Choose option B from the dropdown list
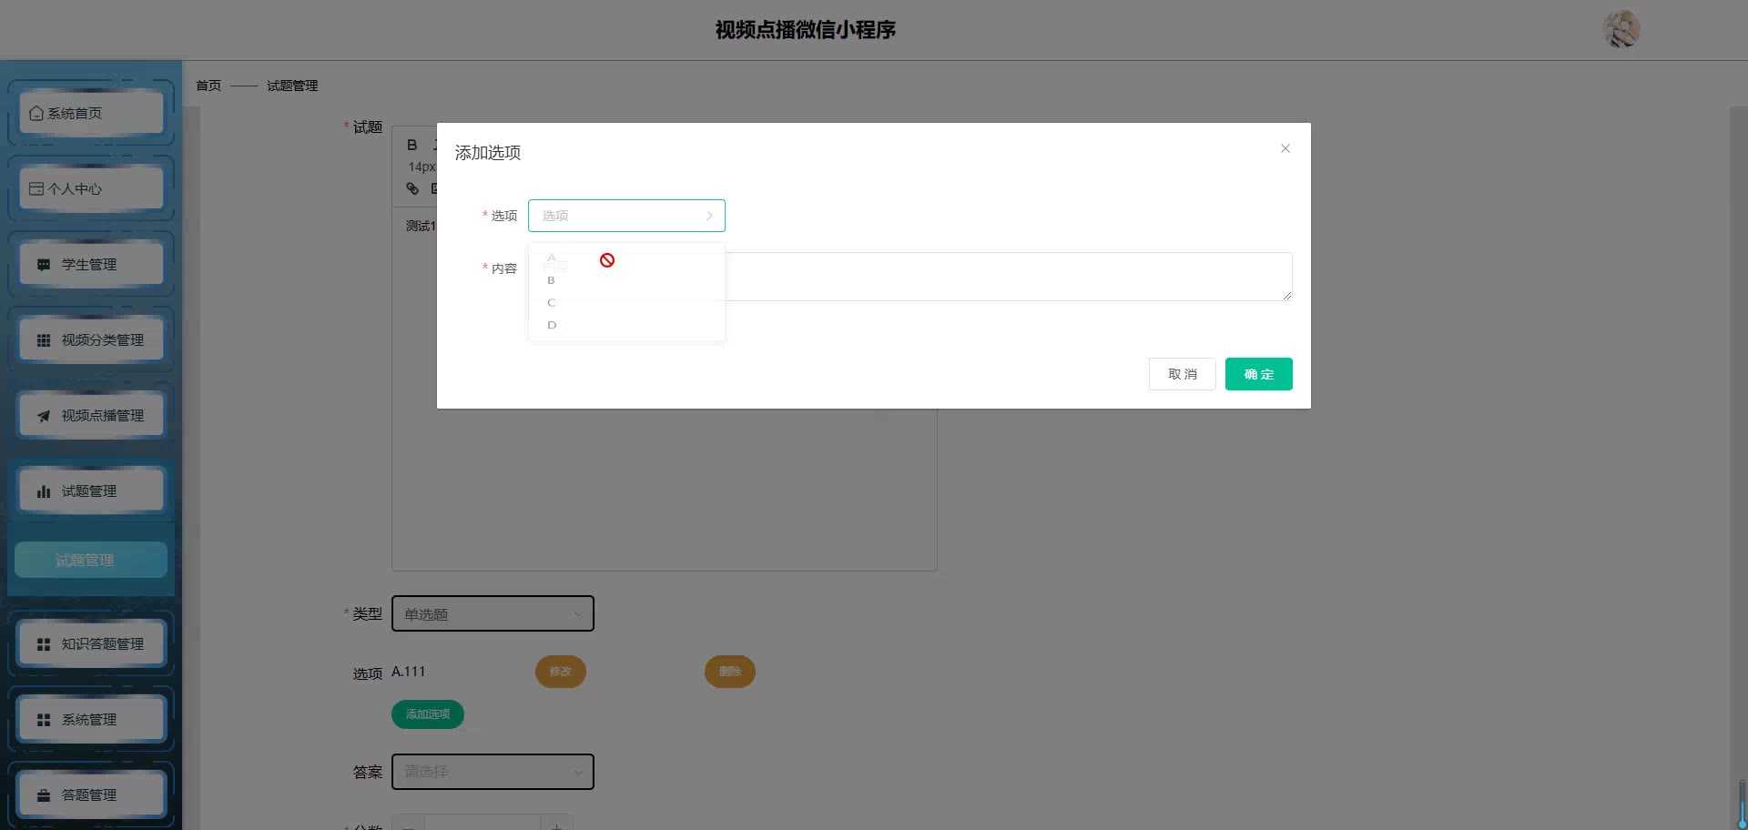This screenshot has width=1748, height=830. tap(626, 280)
